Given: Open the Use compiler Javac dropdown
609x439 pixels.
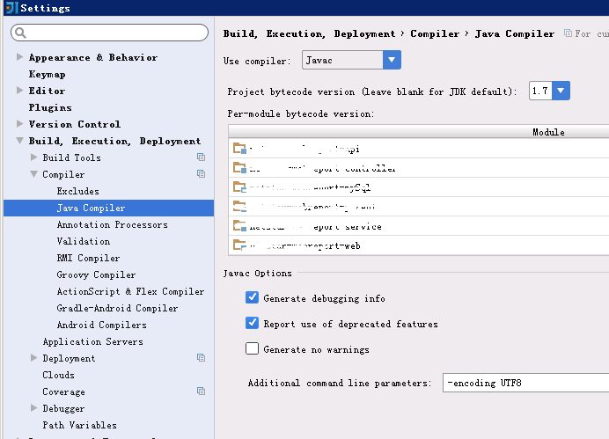Looking at the screenshot, I should pyautogui.click(x=351, y=60).
